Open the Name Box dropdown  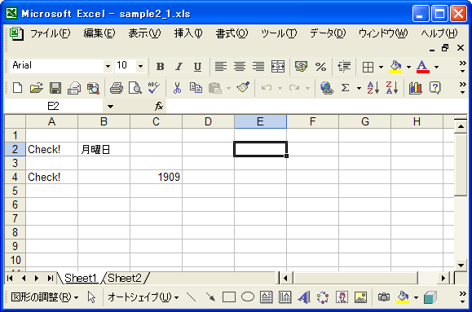click(110, 106)
